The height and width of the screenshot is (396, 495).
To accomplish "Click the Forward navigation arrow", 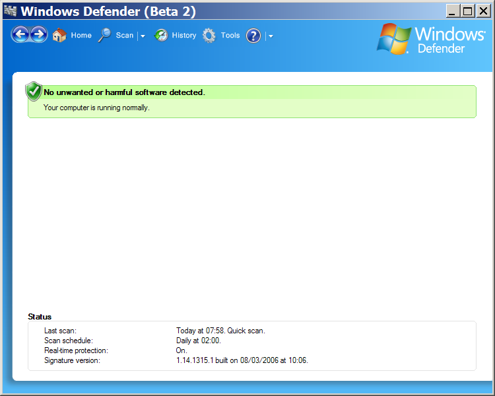I will (x=38, y=34).
